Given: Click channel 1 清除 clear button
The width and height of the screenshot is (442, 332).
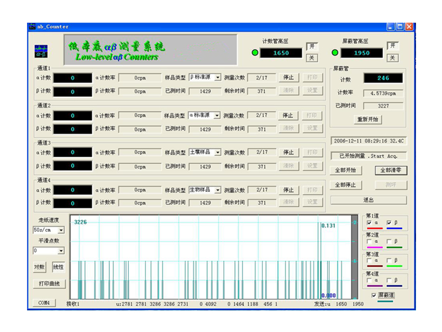Looking at the screenshot, I should tap(288, 91).
